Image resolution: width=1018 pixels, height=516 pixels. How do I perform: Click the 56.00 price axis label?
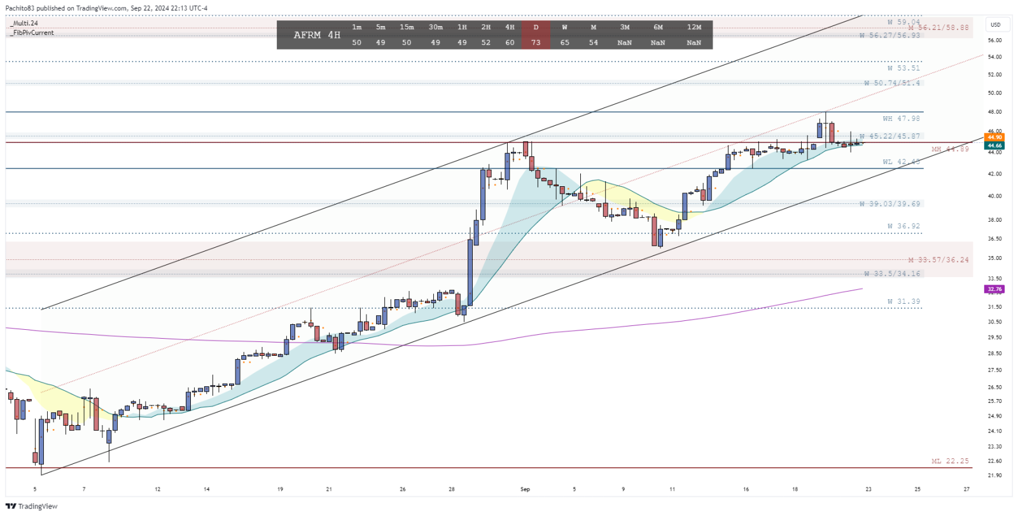[994, 40]
